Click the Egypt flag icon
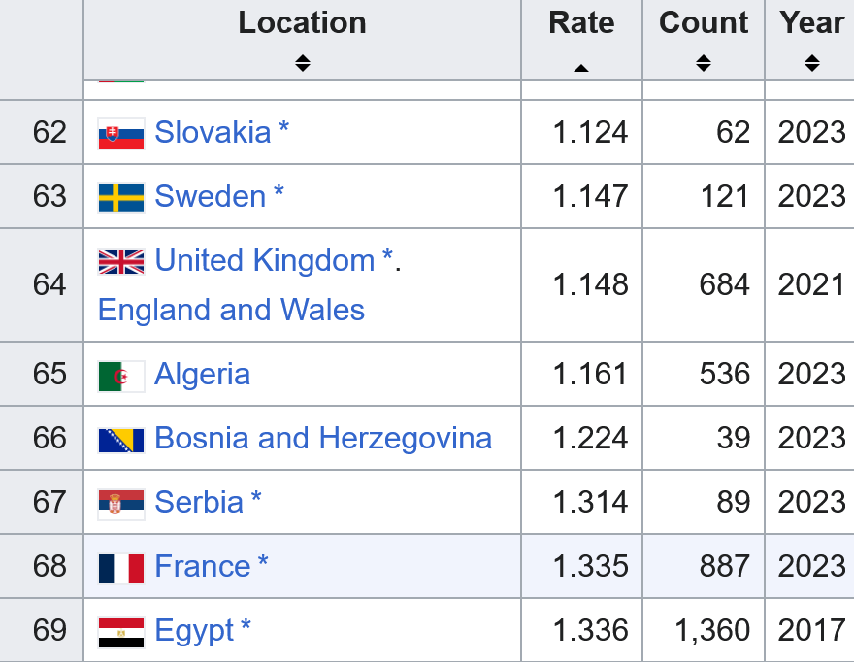The width and height of the screenshot is (854, 662). 121,631
